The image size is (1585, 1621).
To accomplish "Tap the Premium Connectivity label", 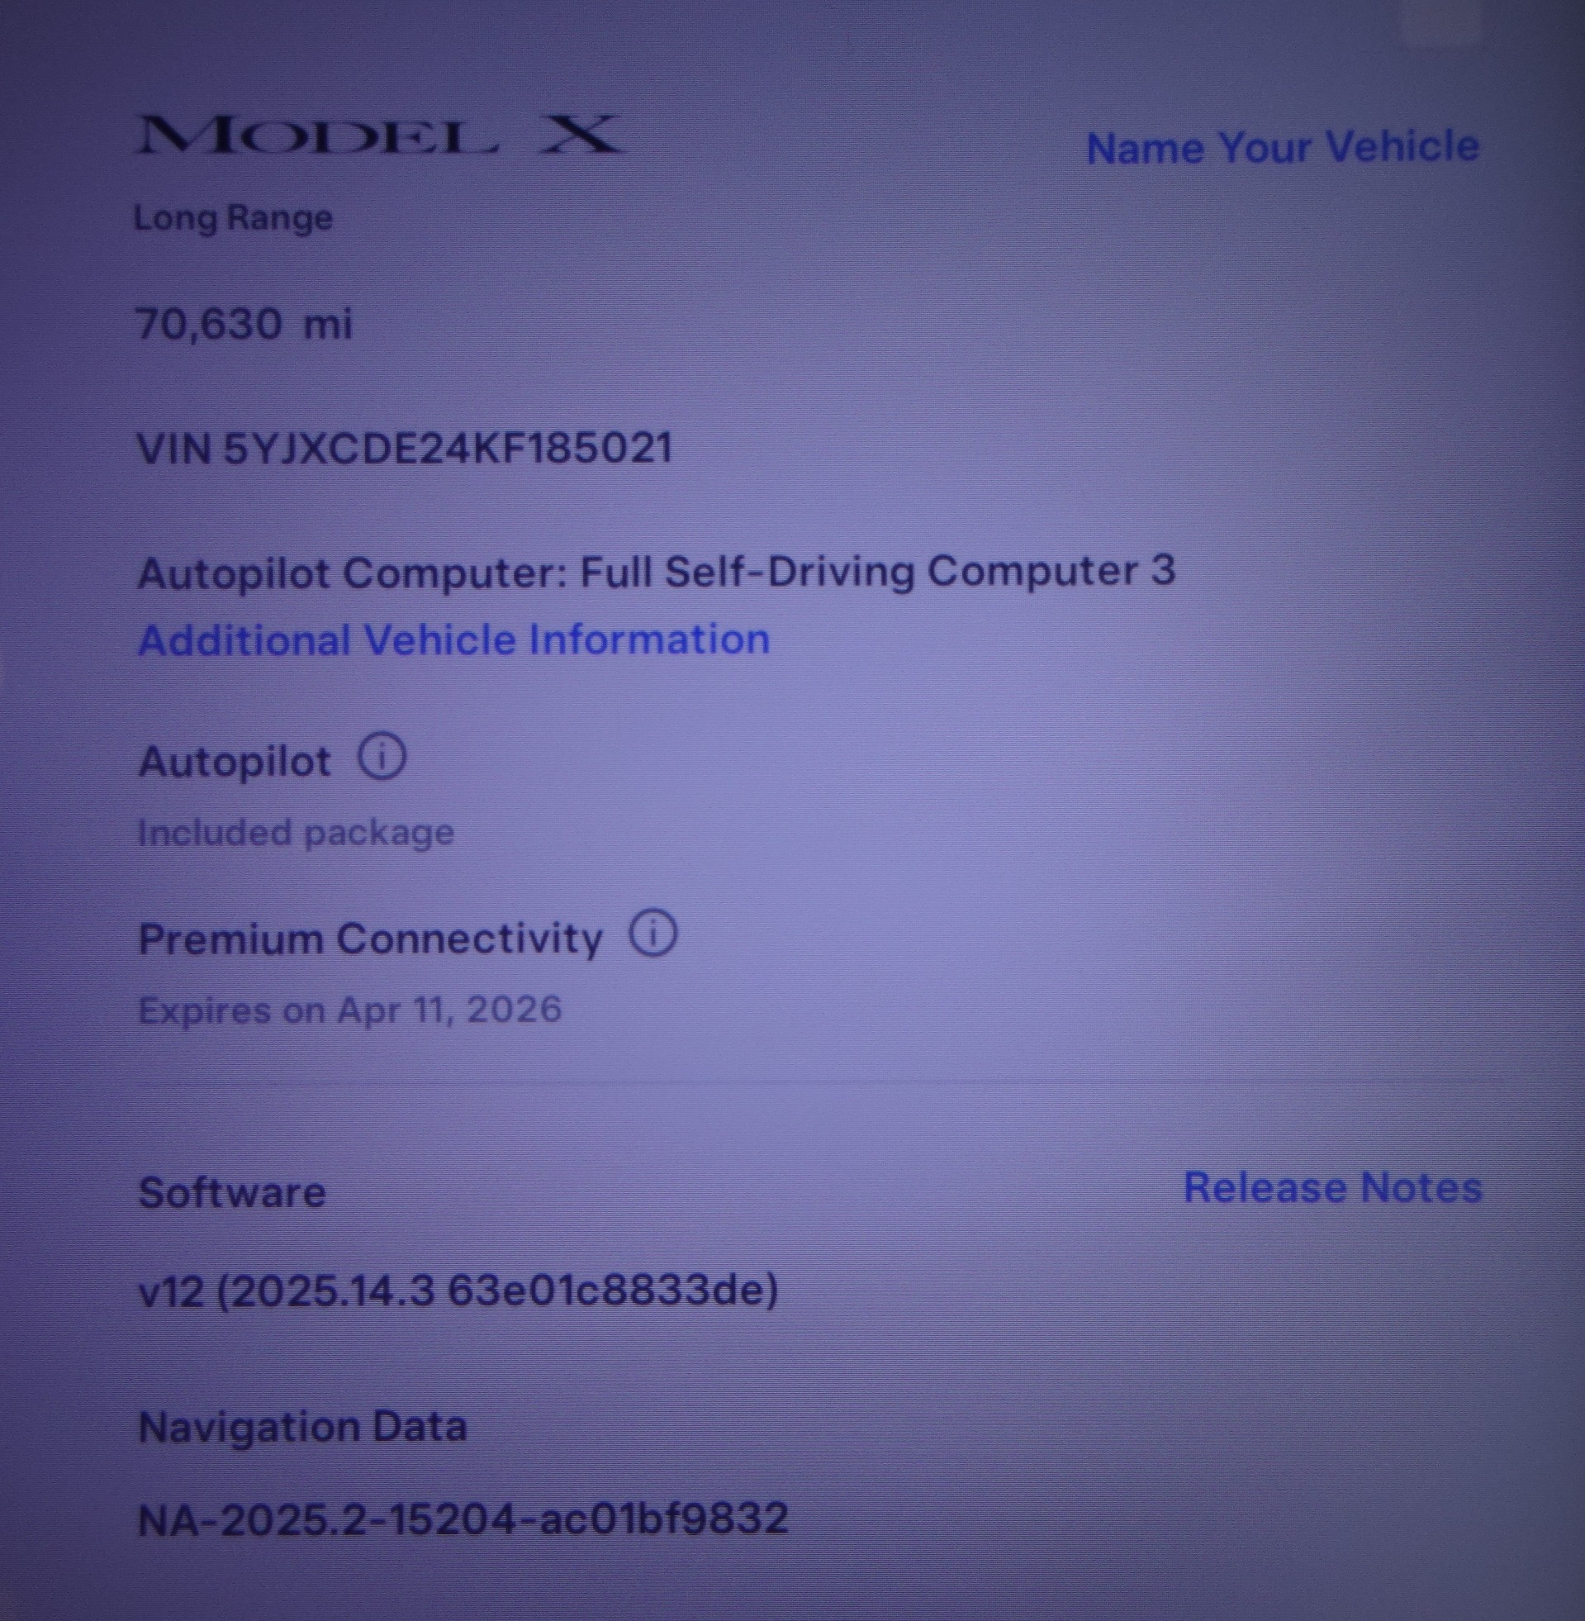I will (x=371, y=939).
